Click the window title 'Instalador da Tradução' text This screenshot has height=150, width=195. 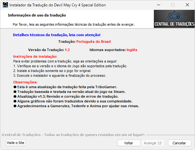[58, 5]
